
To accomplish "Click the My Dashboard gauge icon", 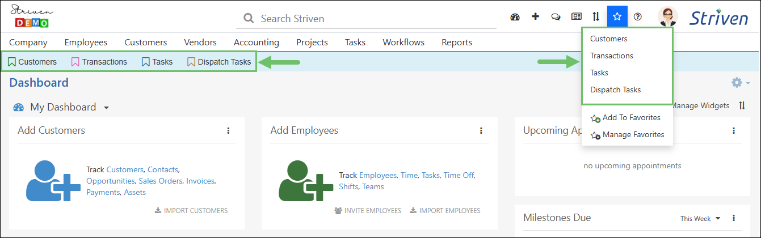I will pos(19,107).
